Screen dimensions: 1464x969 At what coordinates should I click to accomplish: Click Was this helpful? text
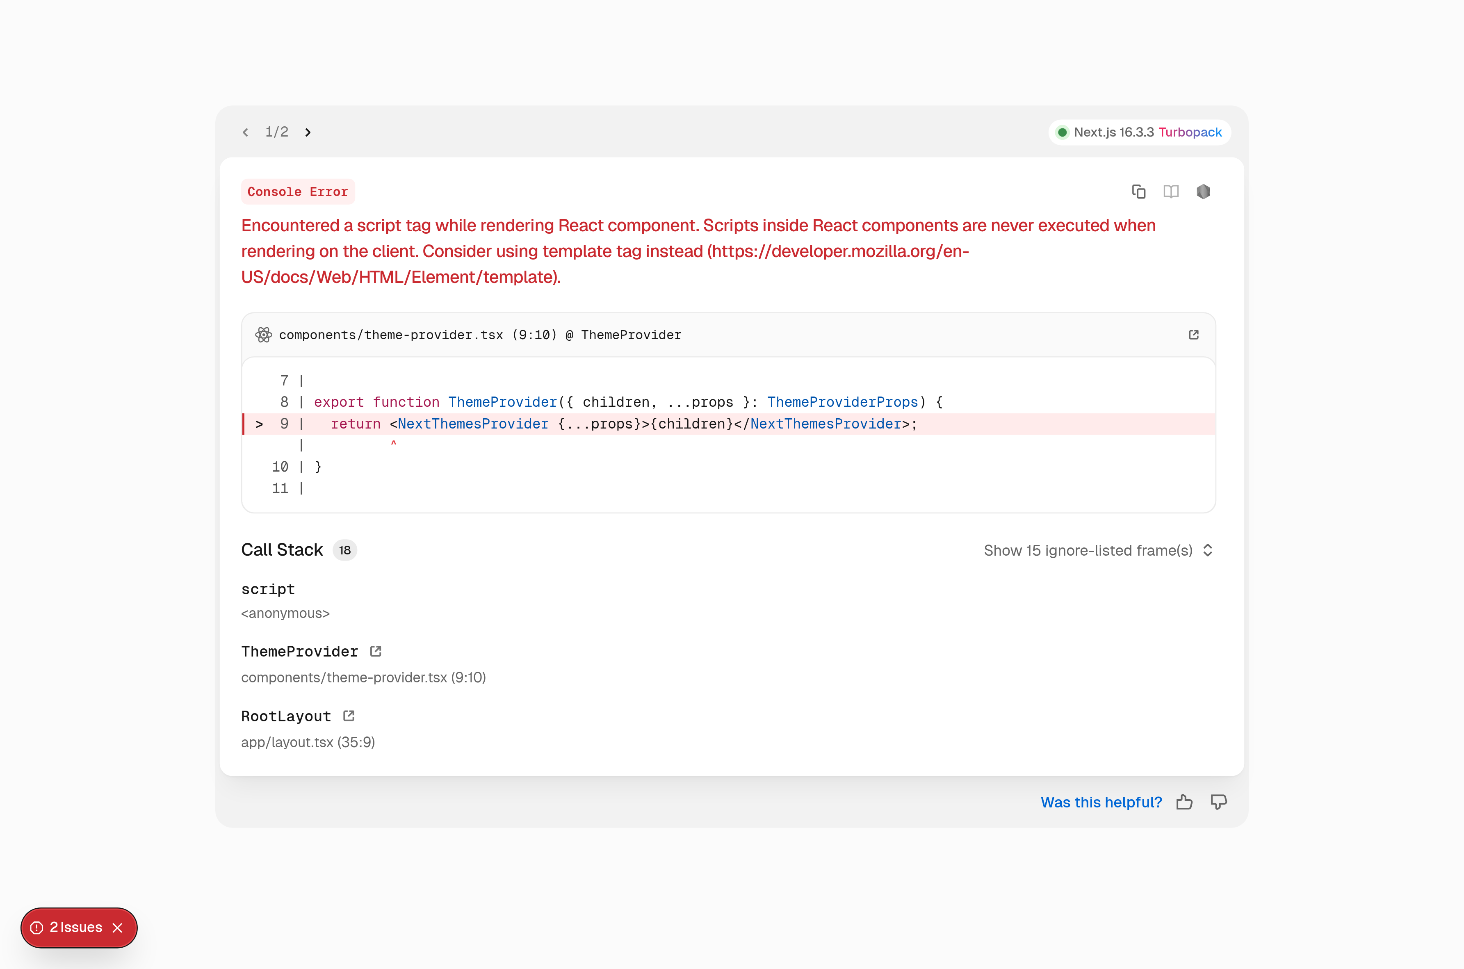[x=1101, y=802]
